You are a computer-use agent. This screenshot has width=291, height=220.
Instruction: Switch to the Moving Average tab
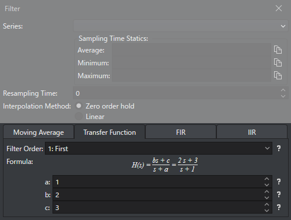pos(38,132)
